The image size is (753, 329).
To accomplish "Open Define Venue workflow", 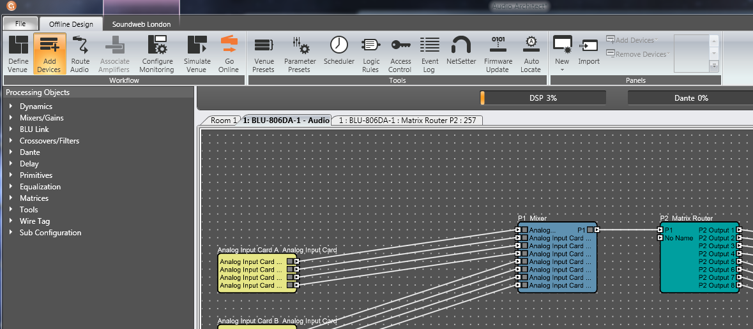I will (19, 54).
